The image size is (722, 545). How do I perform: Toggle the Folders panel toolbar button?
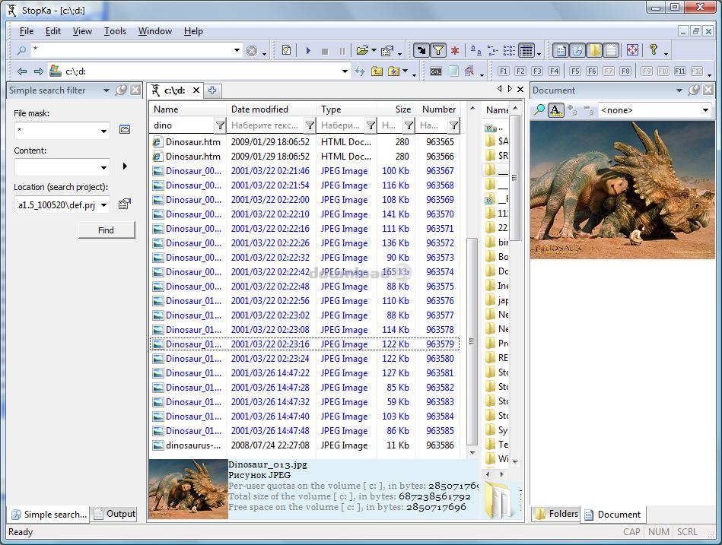pos(594,50)
